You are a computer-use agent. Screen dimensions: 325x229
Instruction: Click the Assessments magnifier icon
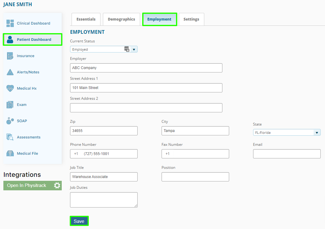pos(10,137)
